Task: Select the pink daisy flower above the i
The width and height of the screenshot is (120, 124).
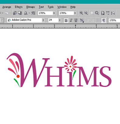Action: [x=70, y=64]
